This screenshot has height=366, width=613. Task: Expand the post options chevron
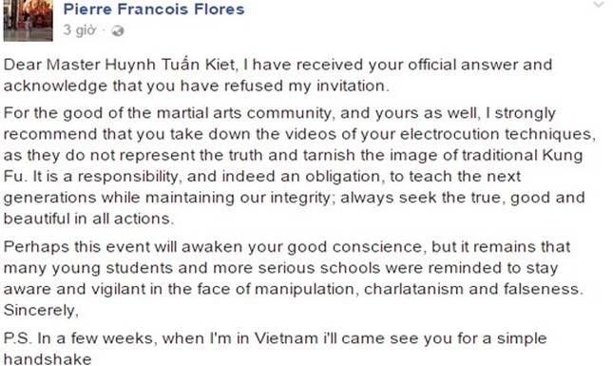pyautogui.click(x=599, y=5)
